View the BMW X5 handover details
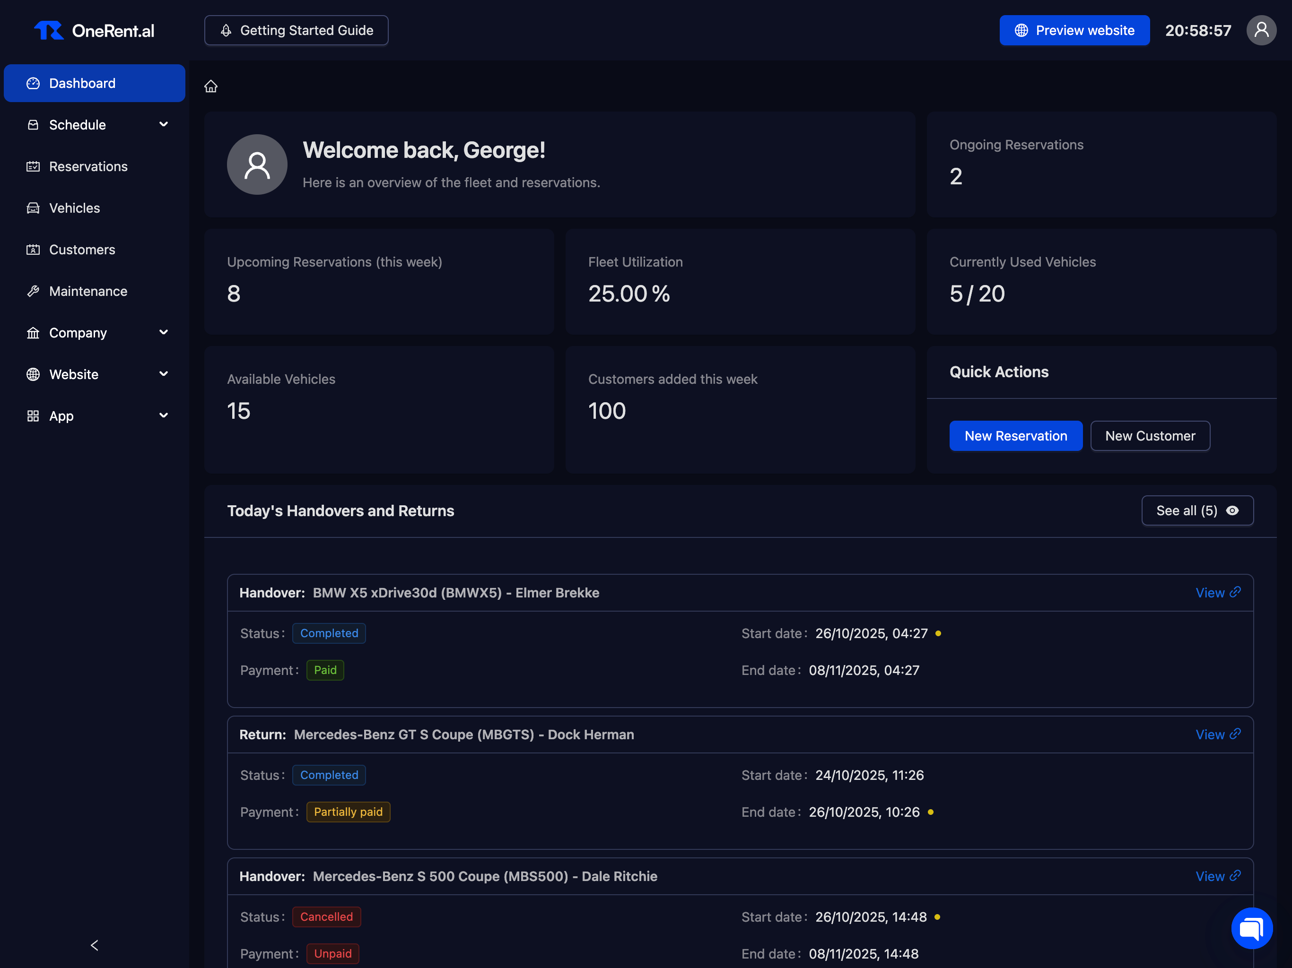 click(x=1217, y=593)
